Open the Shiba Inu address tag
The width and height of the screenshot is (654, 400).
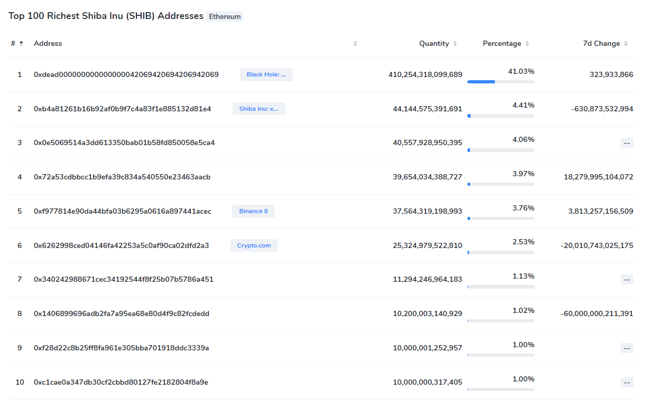(259, 109)
